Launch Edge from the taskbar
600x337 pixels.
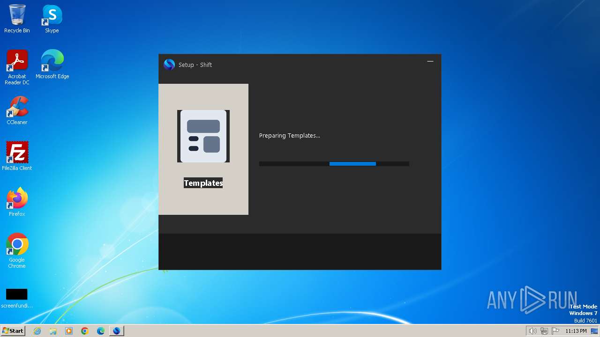click(101, 331)
